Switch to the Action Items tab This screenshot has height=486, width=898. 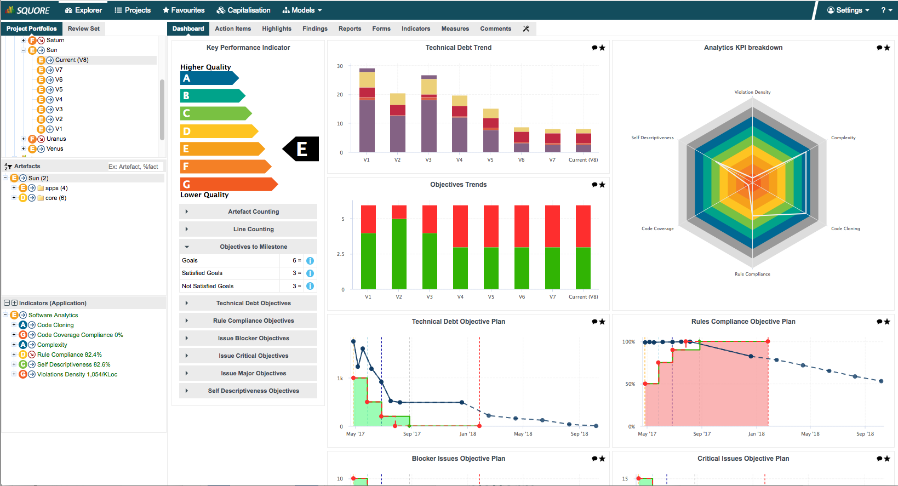click(233, 28)
